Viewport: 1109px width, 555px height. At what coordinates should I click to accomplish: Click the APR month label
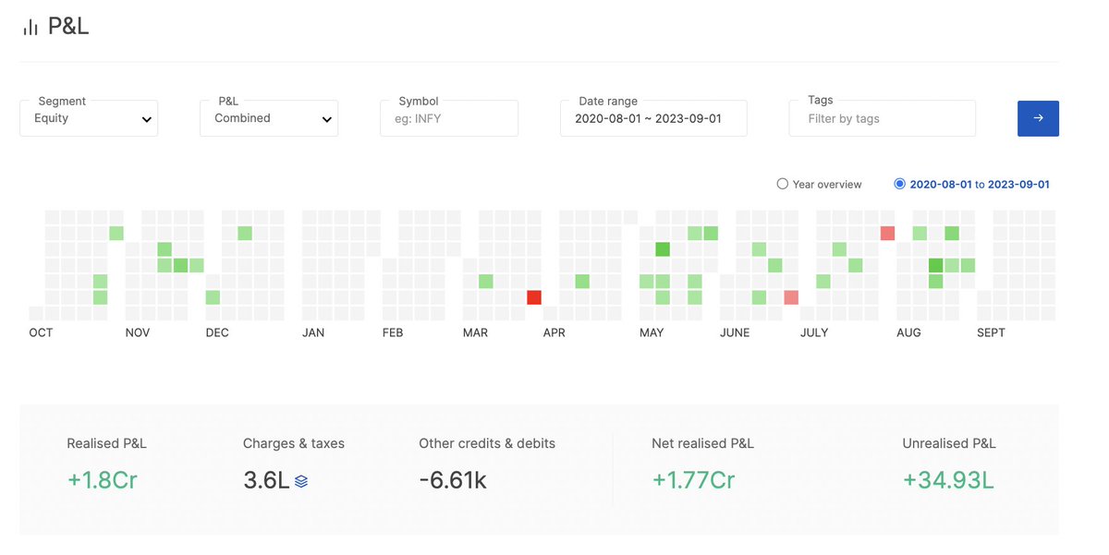[554, 332]
